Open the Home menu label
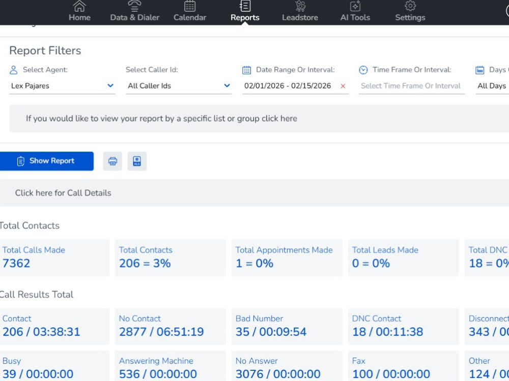Image resolution: width=509 pixels, height=381 pixels. pos(79,17)
